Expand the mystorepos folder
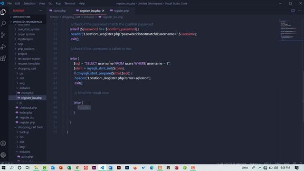 (25, 39)
